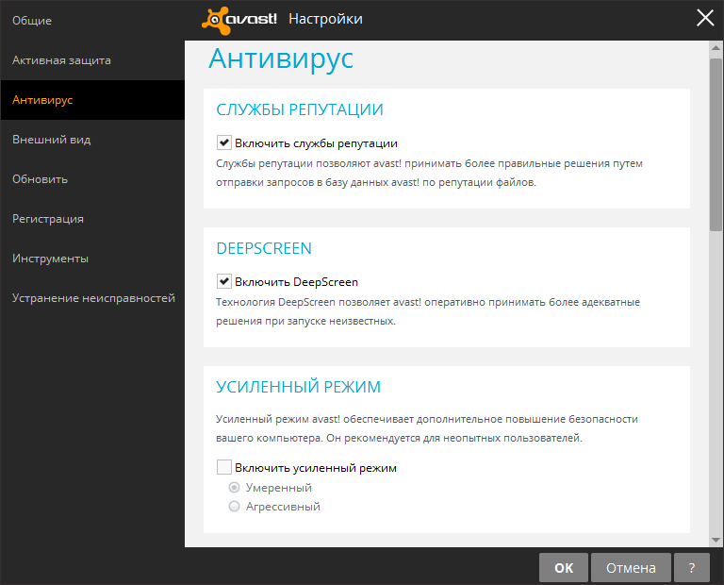Select the Агрессивный radio option
The width and height of the screenshot is (724, 585).
[235, 507]
